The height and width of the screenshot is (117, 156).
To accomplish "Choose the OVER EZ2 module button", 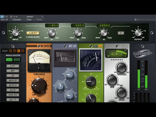I will pos(13,95).
